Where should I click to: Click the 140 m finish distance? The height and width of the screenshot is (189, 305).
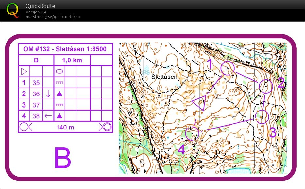point(65,127)
